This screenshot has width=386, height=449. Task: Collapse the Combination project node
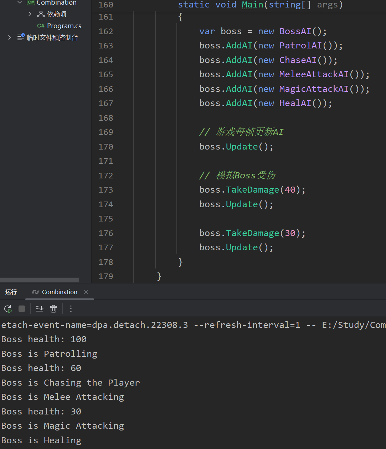[20, 2]
